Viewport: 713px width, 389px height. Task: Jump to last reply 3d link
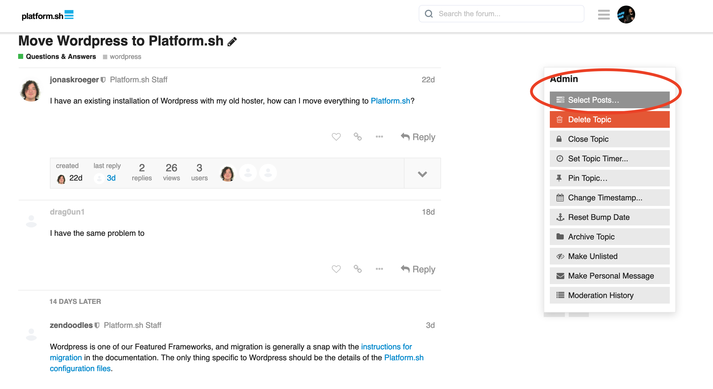click(x=111, y=178)
